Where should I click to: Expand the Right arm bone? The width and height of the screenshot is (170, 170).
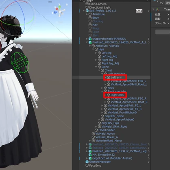(x=105, y=95)
